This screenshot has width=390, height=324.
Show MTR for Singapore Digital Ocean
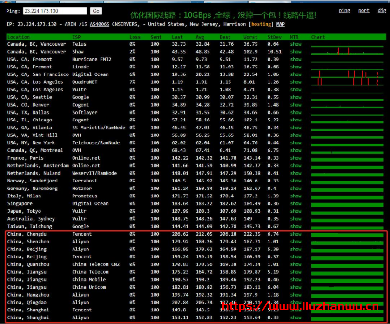(x=296, y=204)
